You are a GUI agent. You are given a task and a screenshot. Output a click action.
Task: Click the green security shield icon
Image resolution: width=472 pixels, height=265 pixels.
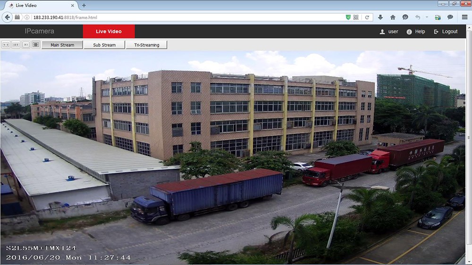coord(348,17)
